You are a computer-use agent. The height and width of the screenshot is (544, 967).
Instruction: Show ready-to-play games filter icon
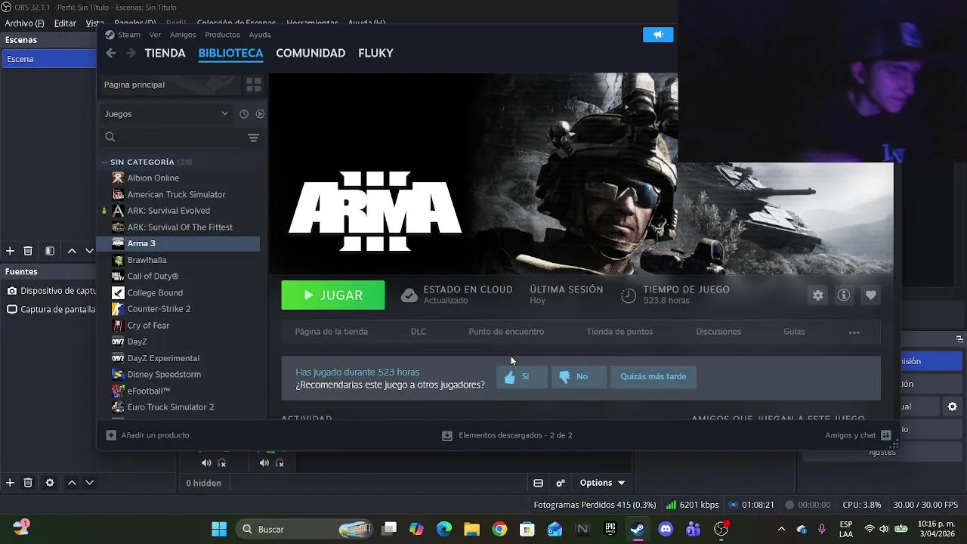point(260,114)
